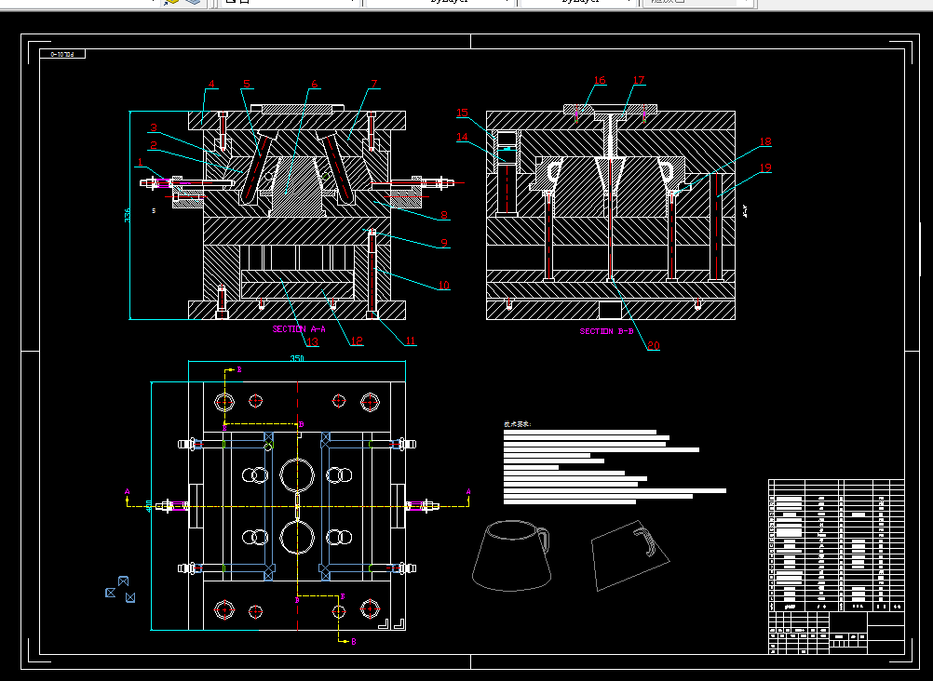Select part balloon number 20
This screenshot has width=933, height=681.
[654, 345]
